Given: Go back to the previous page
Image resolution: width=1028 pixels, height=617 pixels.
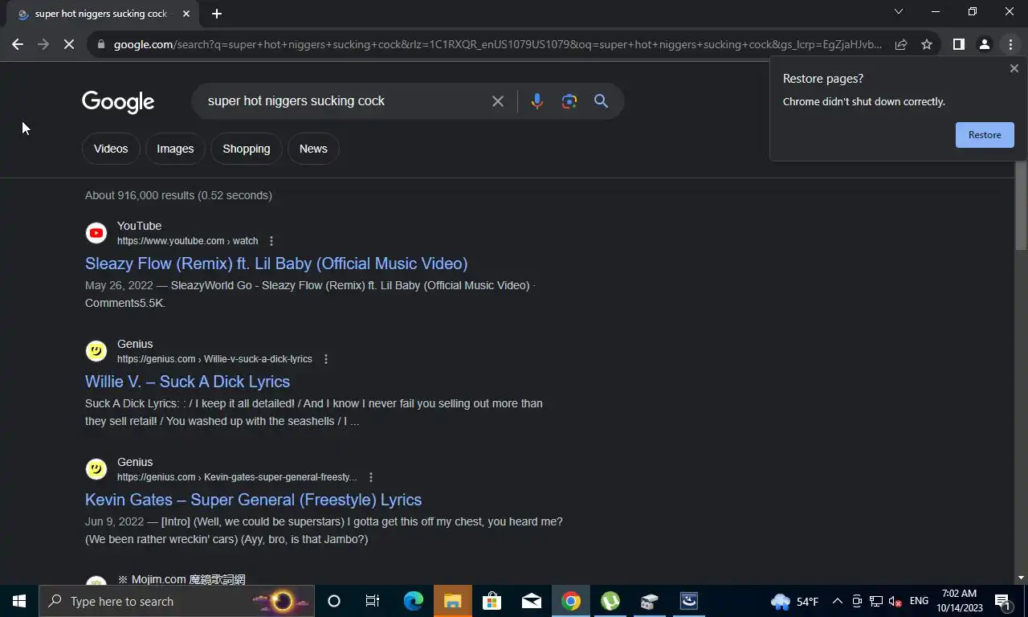Looking at the screenshot, I should (x=18, y=44).
